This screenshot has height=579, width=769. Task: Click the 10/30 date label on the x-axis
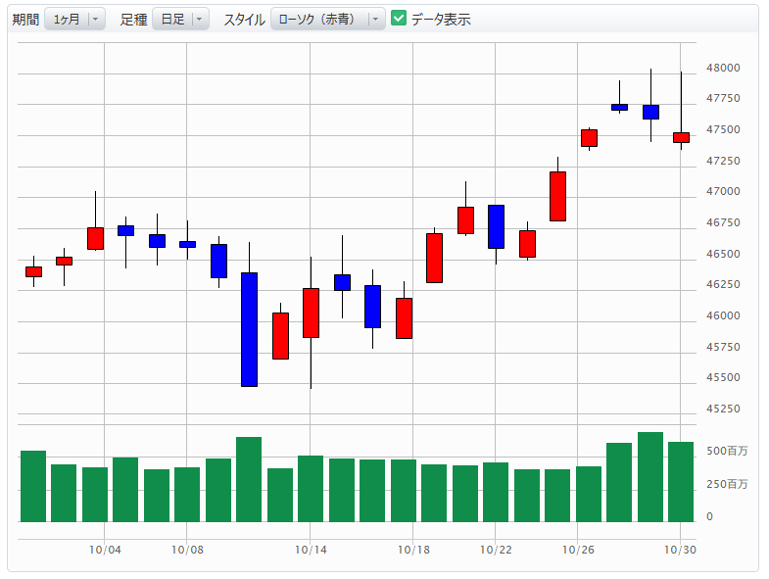680,551
